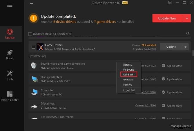Click the Disk drives device icon
The width and height of the screenshot is (194, 131).
34,107
